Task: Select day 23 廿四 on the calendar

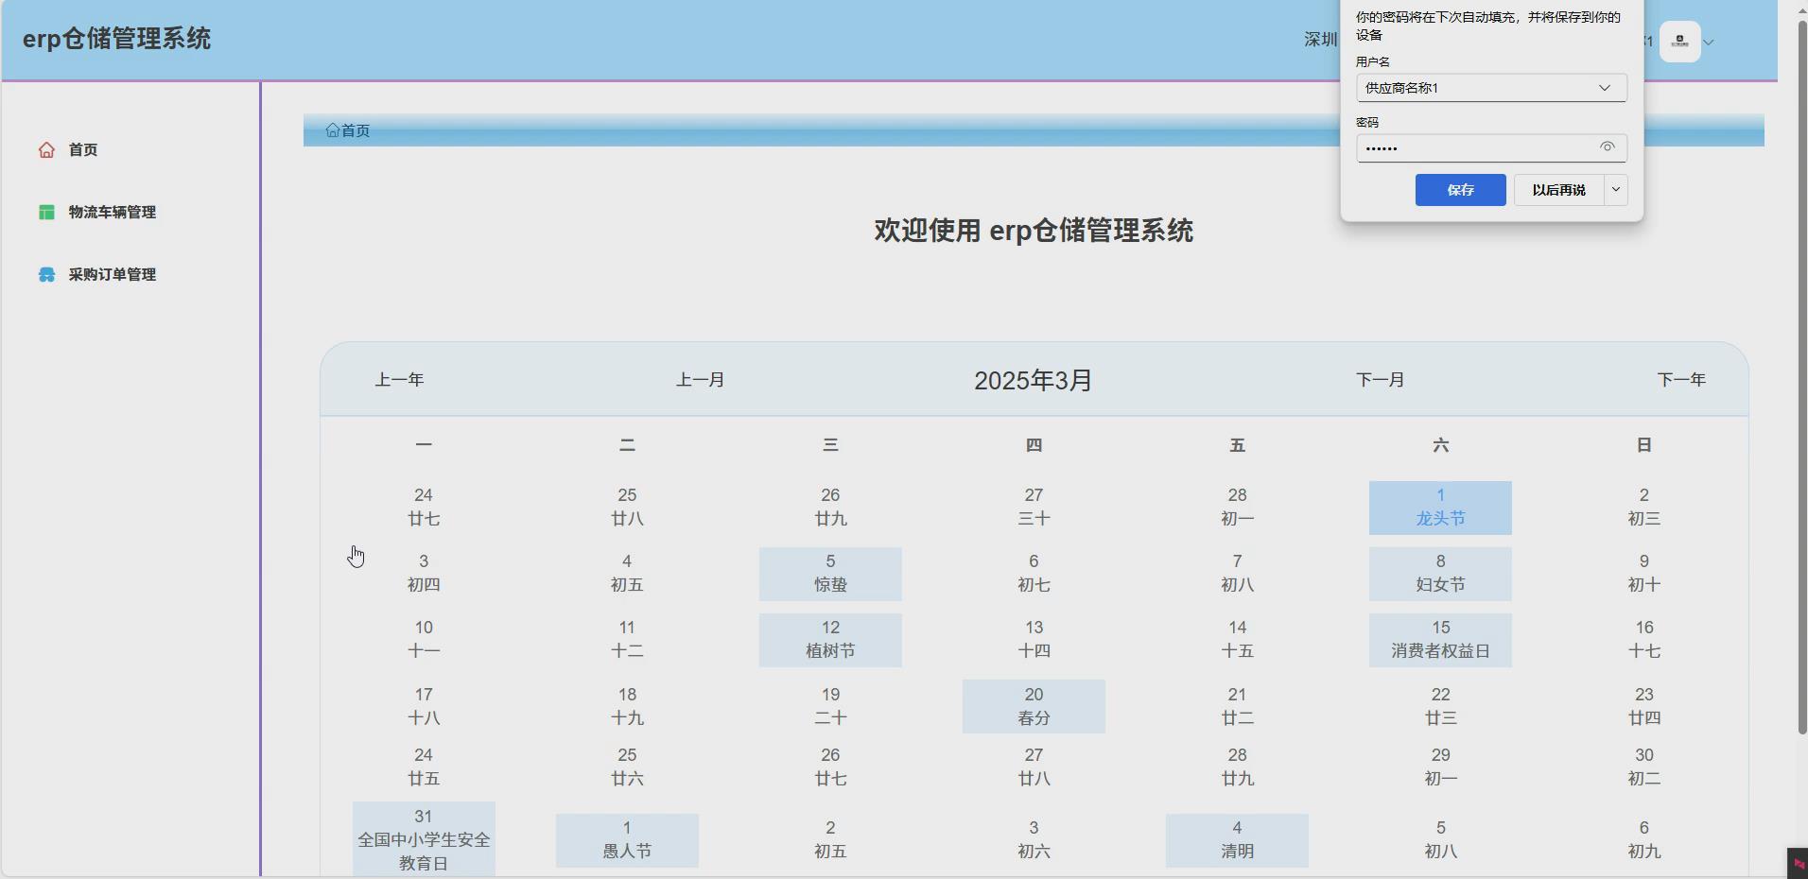Action: tap(1643, 706)
